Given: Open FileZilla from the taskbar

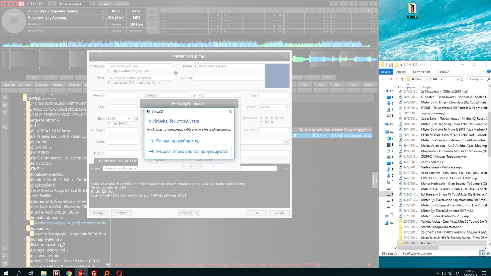Looking at the screenshot, I should click(94, 273).
